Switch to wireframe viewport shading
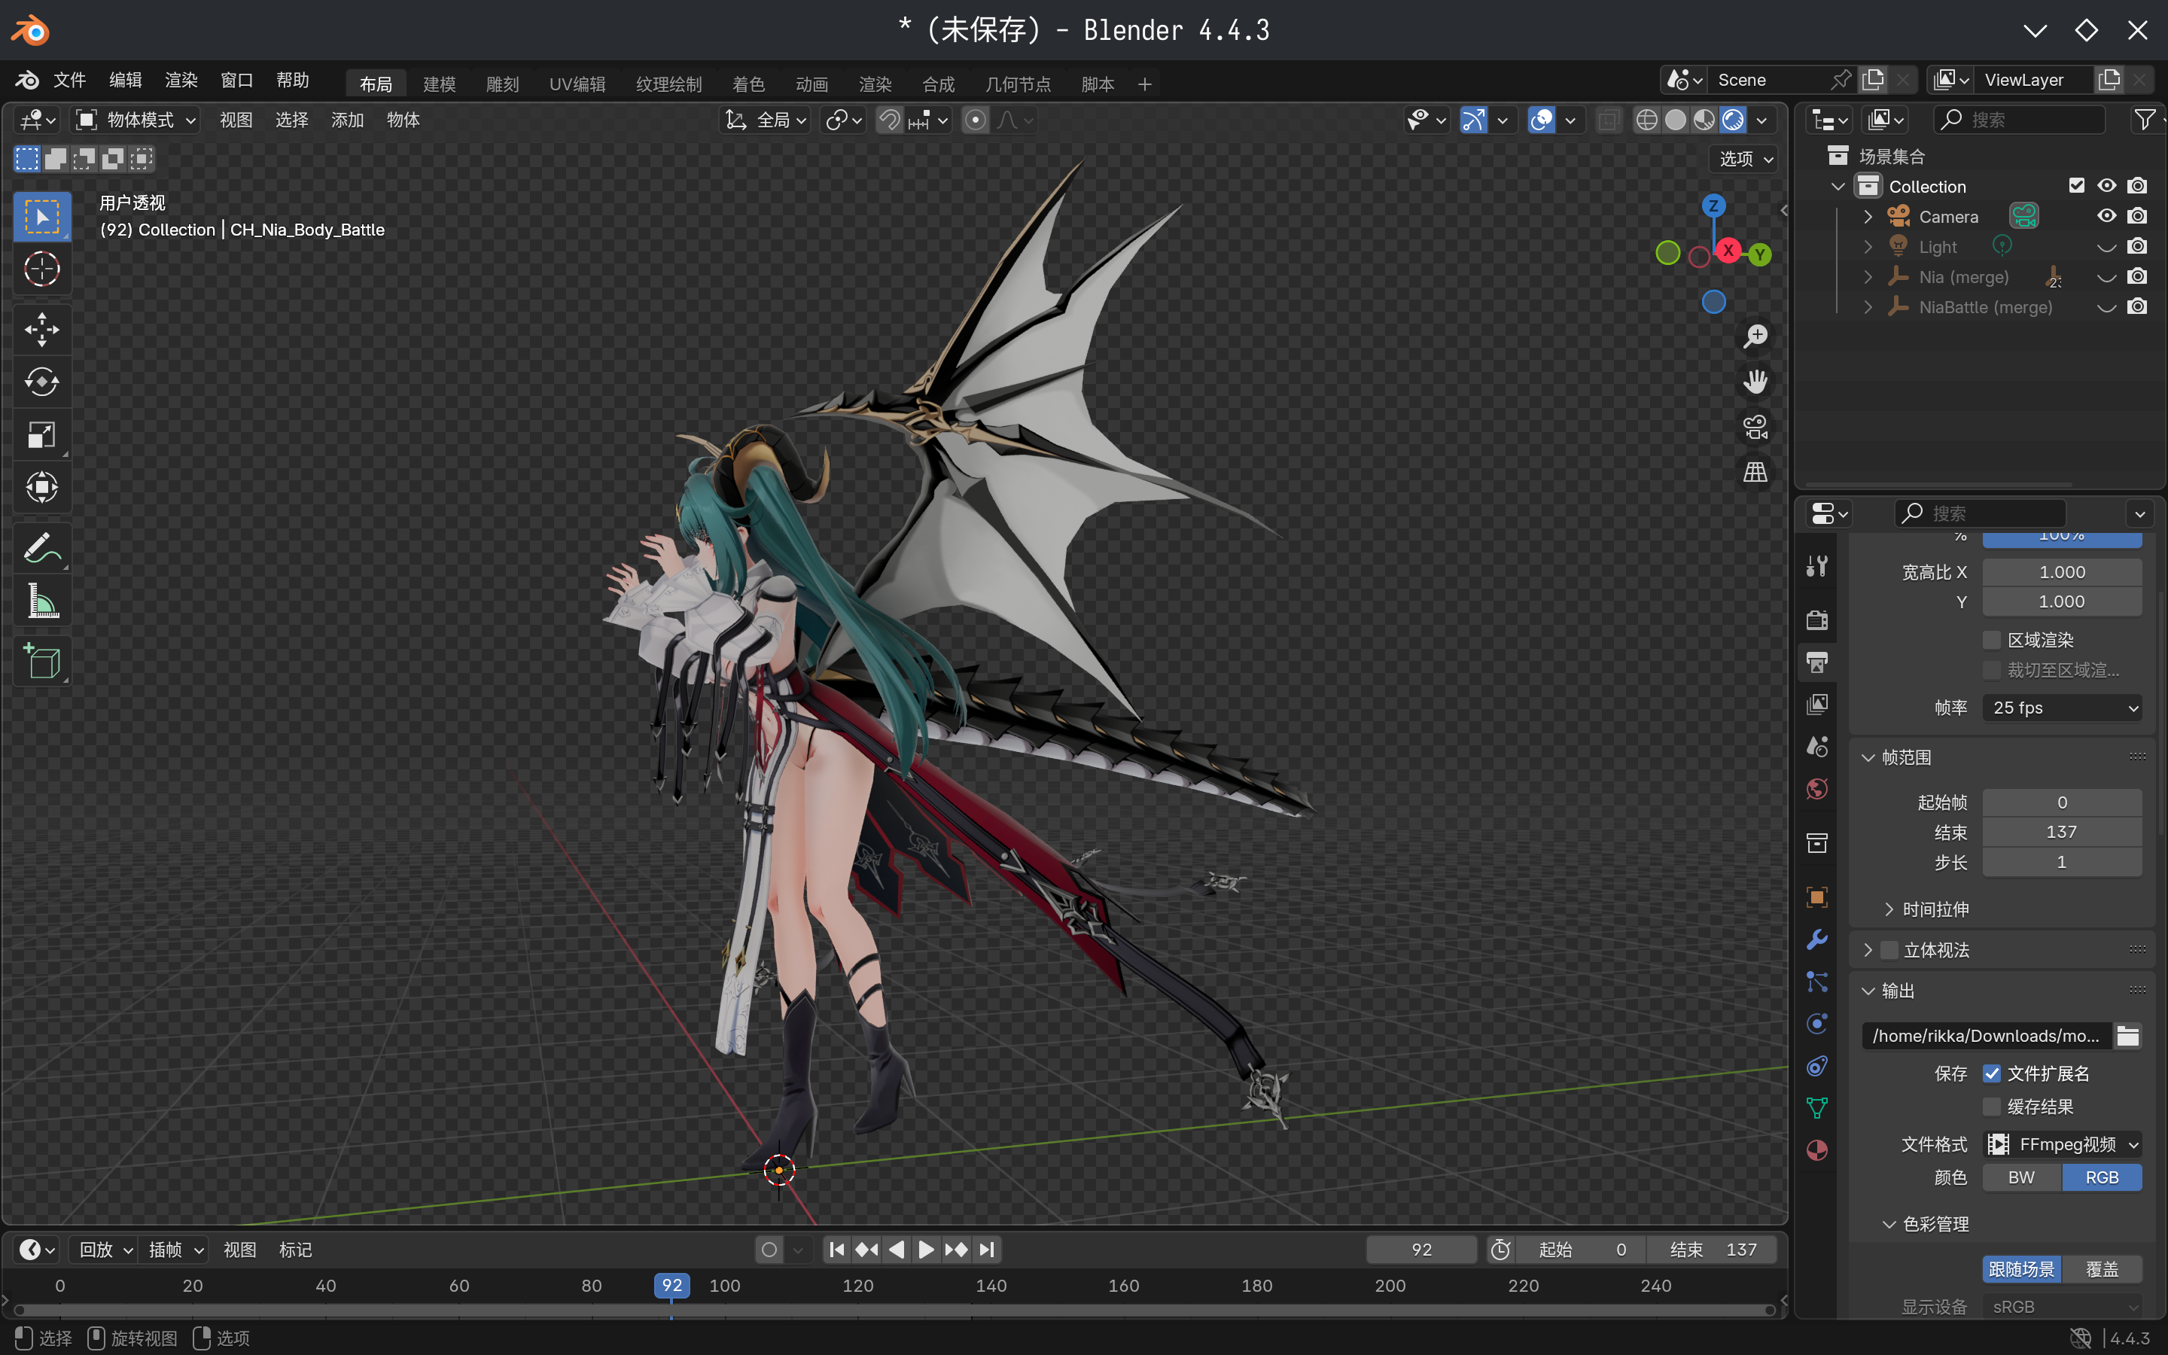This screenshot has width=2168, height=1355. tap(1646, 120)
